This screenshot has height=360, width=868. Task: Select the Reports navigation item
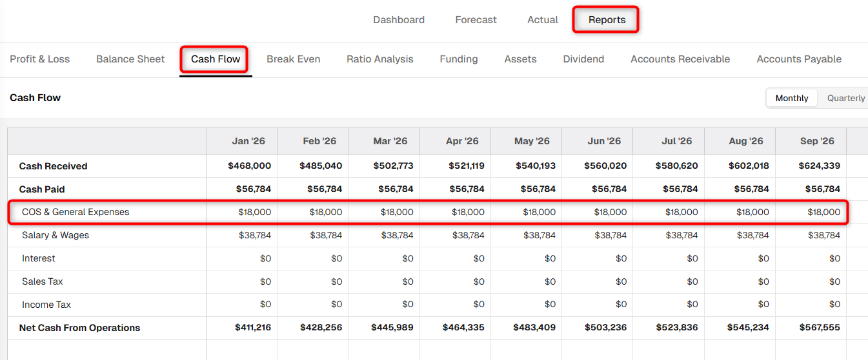607,20
